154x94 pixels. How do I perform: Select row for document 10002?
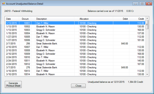point(75,27)
